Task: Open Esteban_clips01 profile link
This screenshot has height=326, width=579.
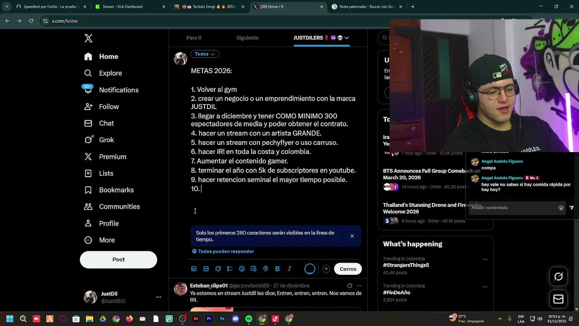Action: (x=209, y=286)
